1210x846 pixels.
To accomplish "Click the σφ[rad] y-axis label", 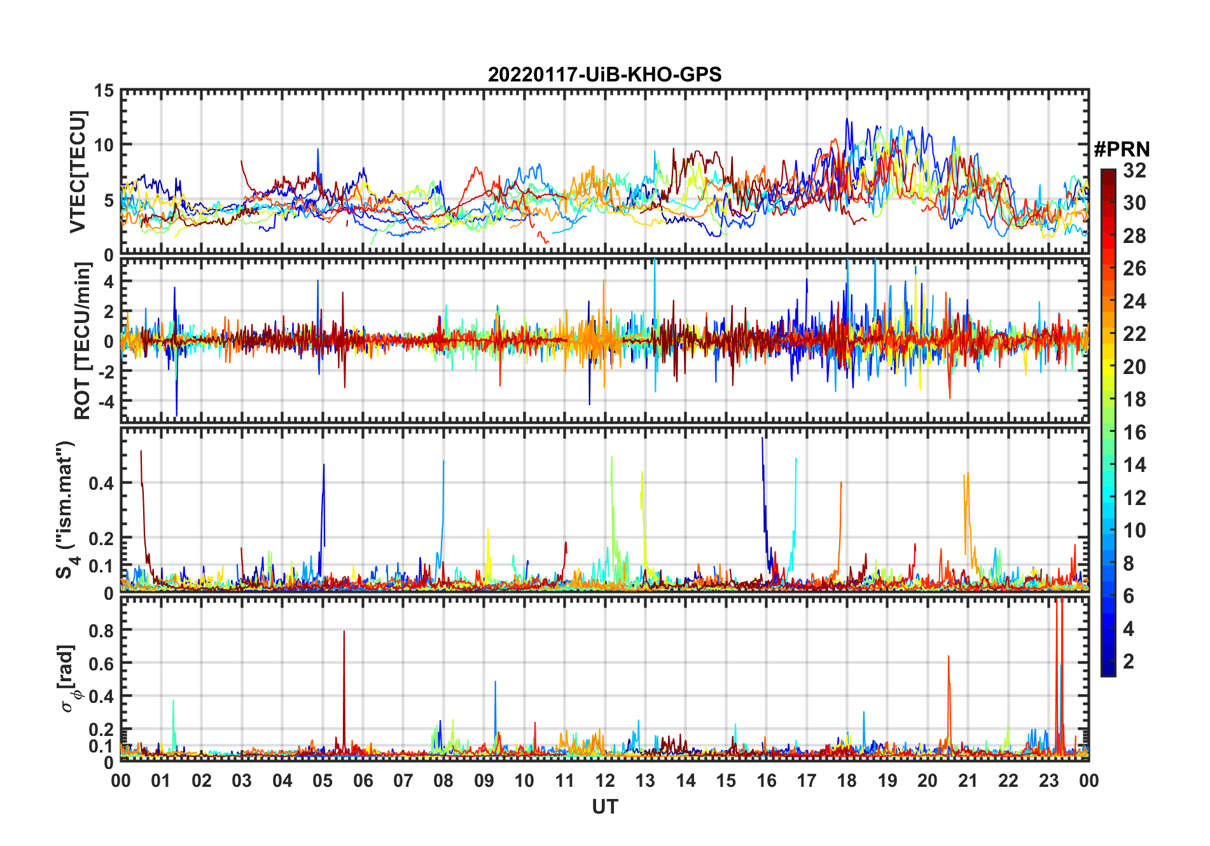I will 69,679.
